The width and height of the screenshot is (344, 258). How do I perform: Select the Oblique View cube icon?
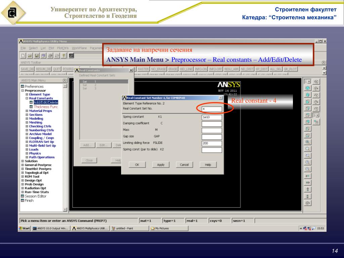click(308, 95)
